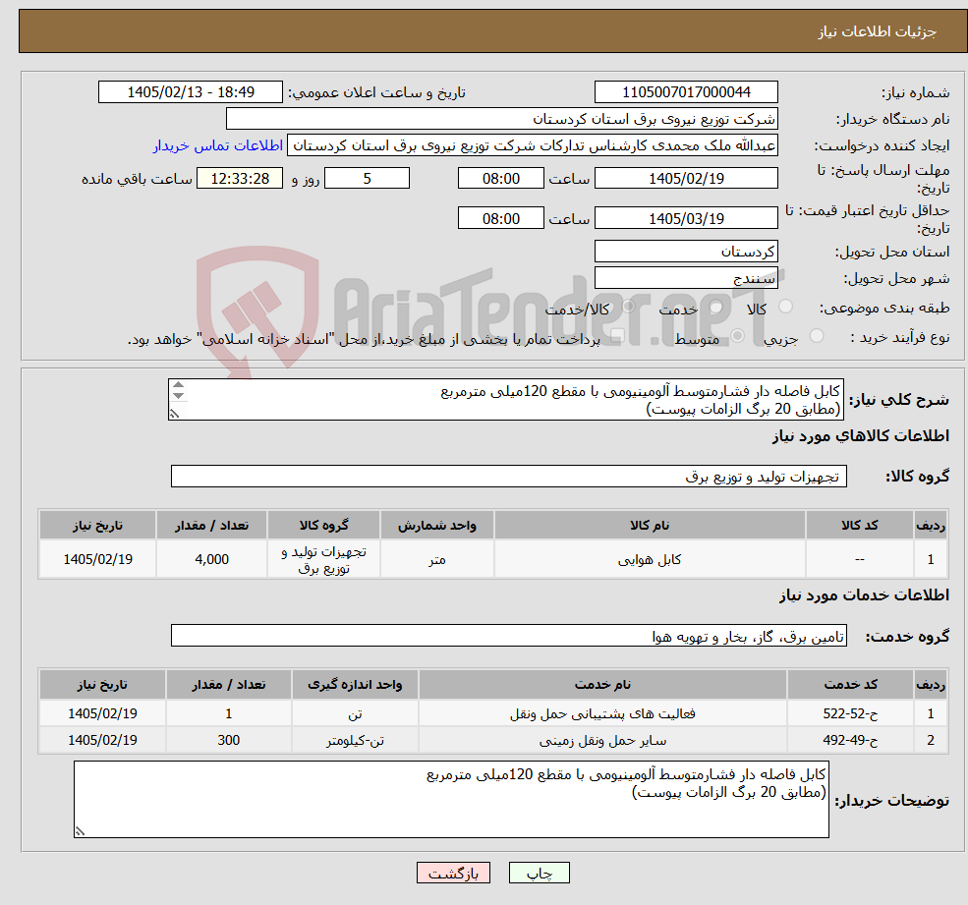The width and height of the screenshot is (968, 905).
Task: Select the خدمت radio button
Action: coord(716,307)
